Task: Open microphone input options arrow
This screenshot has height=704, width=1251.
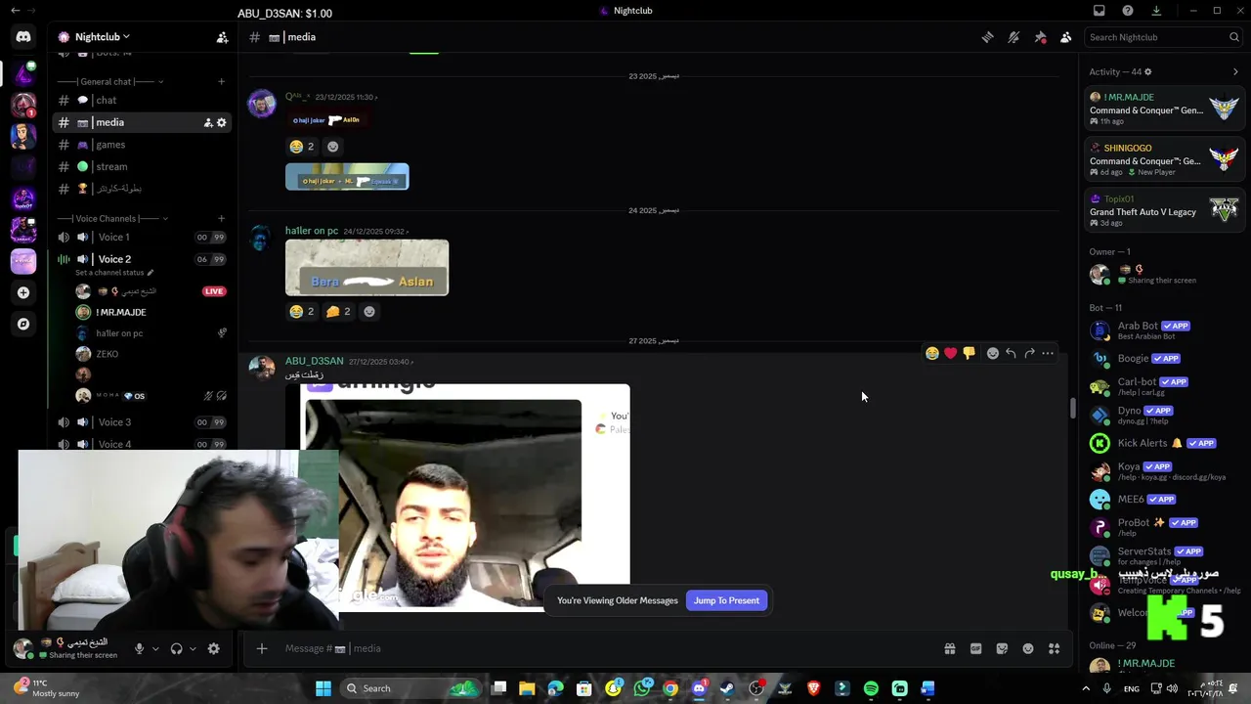Action: (x=154, y=648)
